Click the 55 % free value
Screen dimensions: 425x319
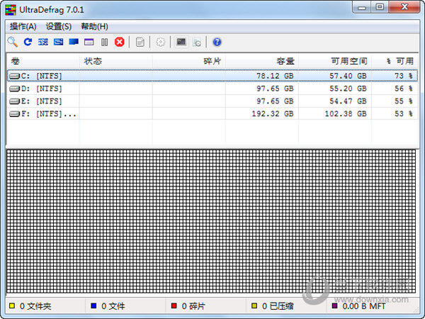click(404, 101)
